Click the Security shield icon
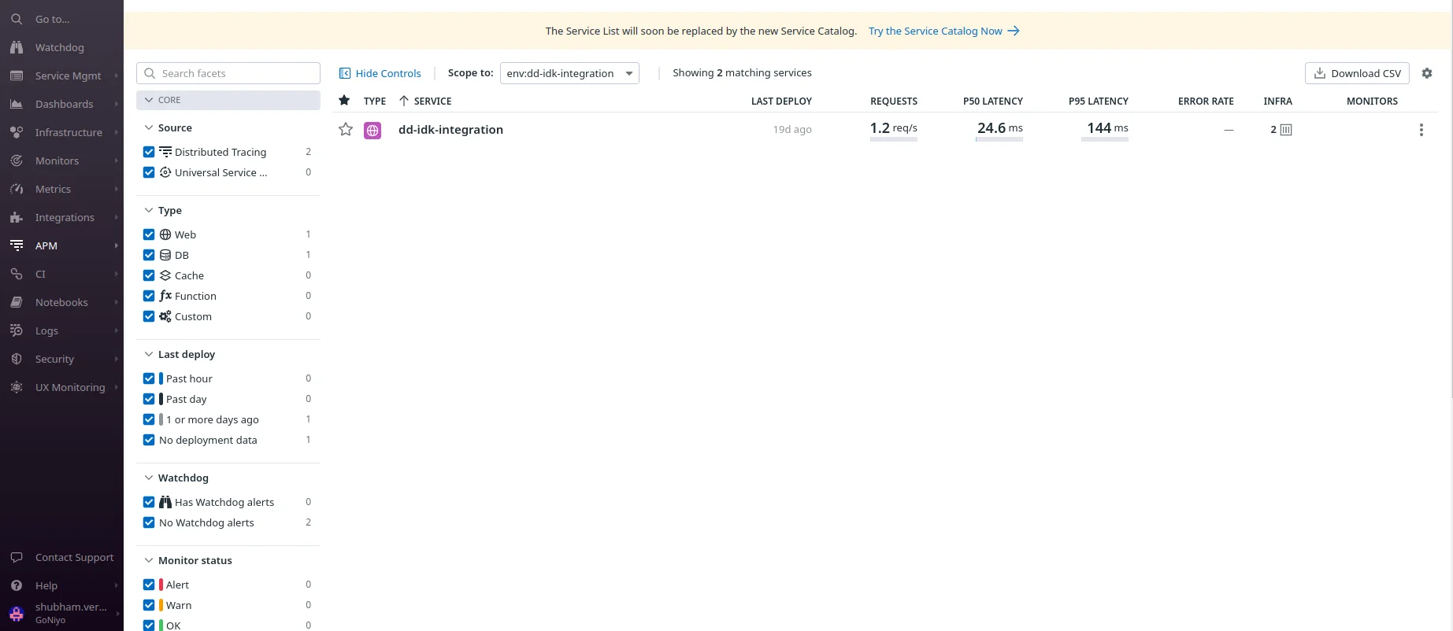This screenshot has height=631, width=1453. [x=17, y=359]
